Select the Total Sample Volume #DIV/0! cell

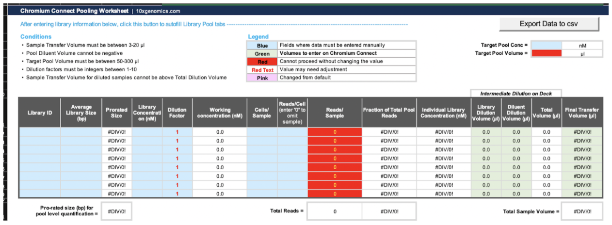pyautogui.click(x=582, y=211)
